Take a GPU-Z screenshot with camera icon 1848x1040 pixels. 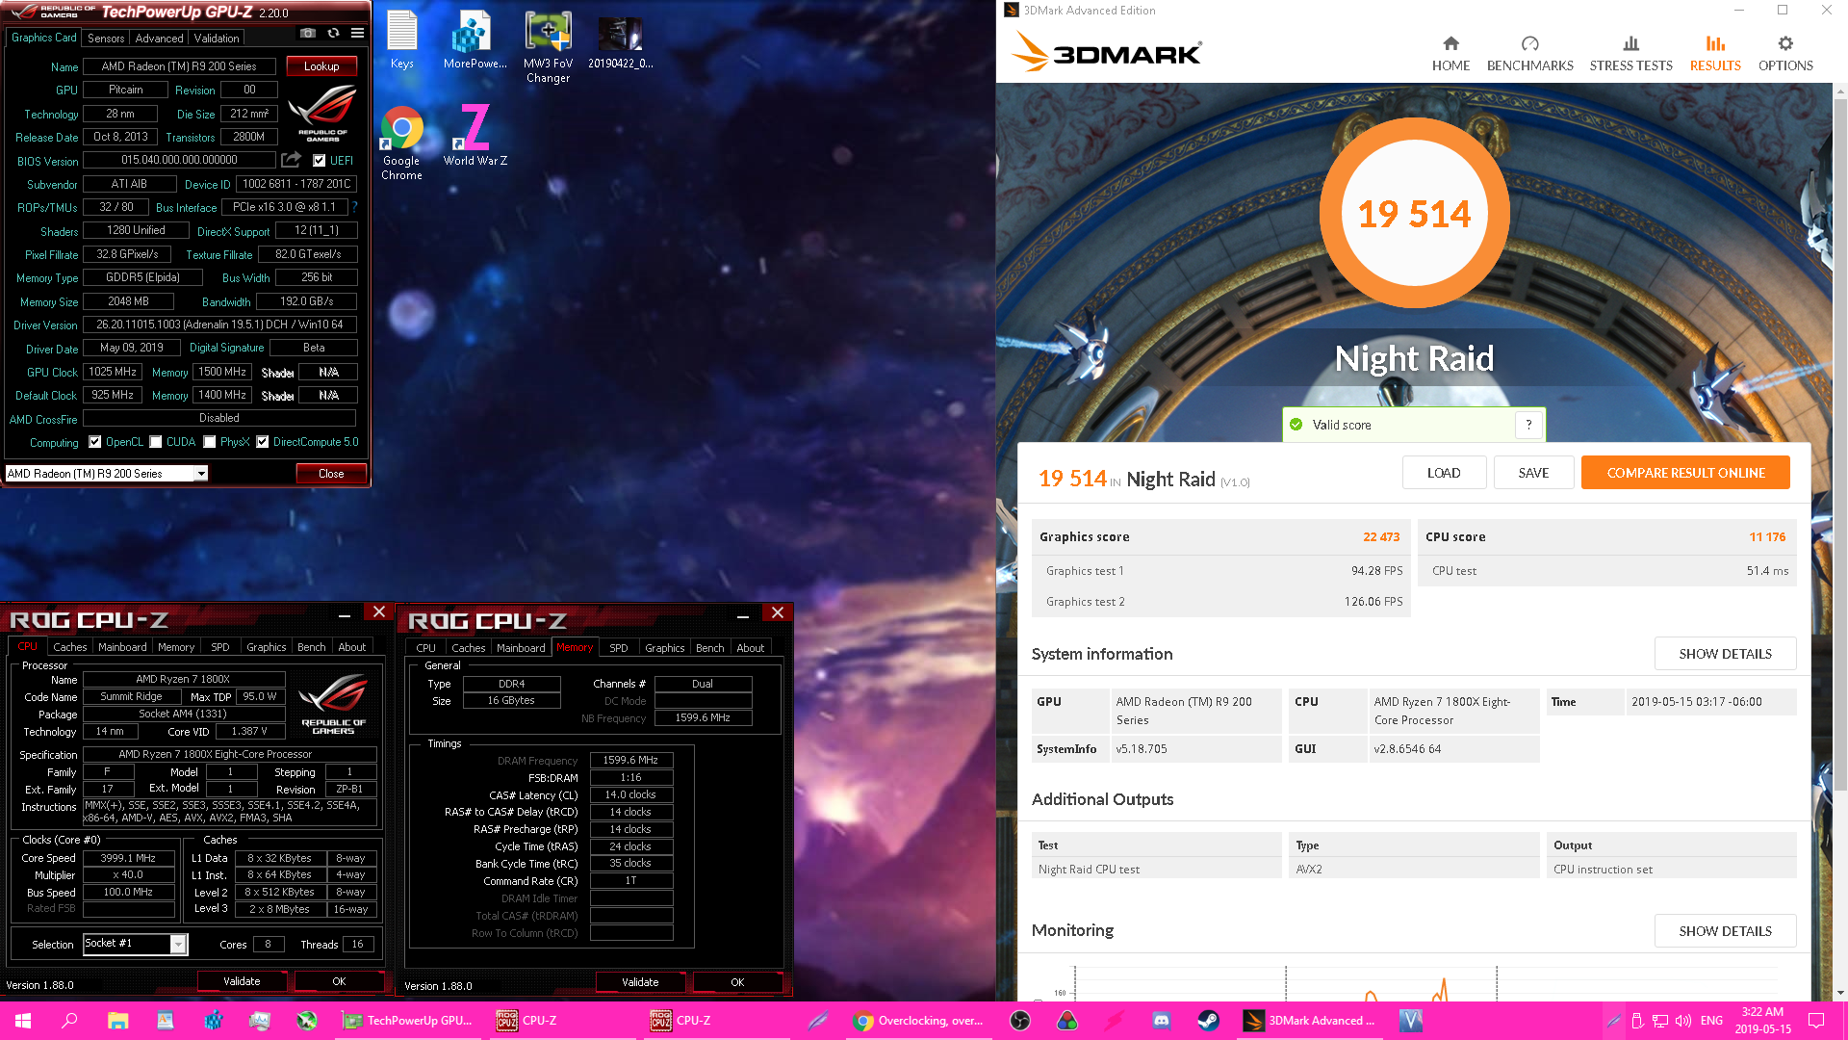tap(308, 33)
